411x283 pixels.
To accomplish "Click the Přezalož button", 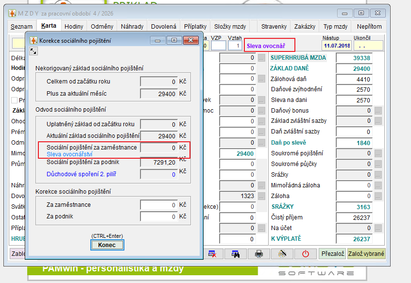I will [x=332, y=253].
